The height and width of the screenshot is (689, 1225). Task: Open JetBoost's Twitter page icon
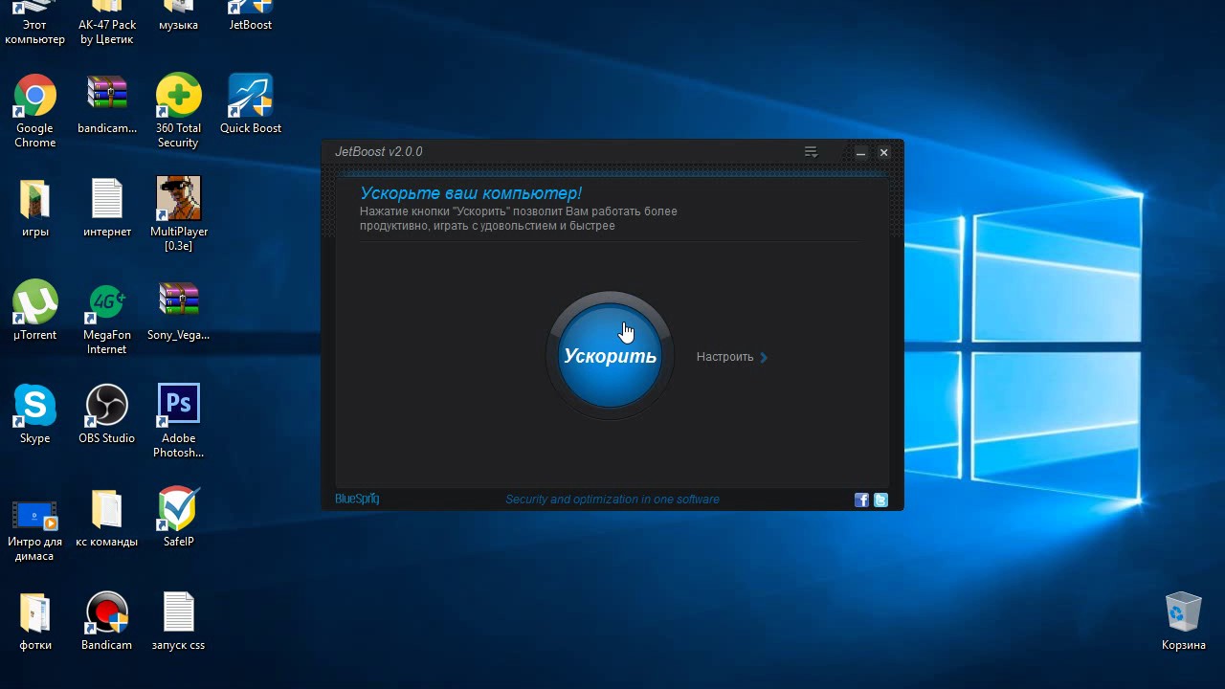[880, 500]
